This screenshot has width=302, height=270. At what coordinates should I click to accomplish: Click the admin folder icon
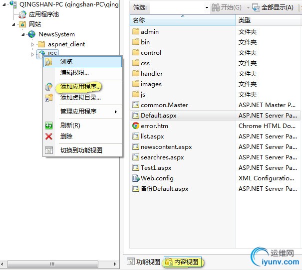136,31
